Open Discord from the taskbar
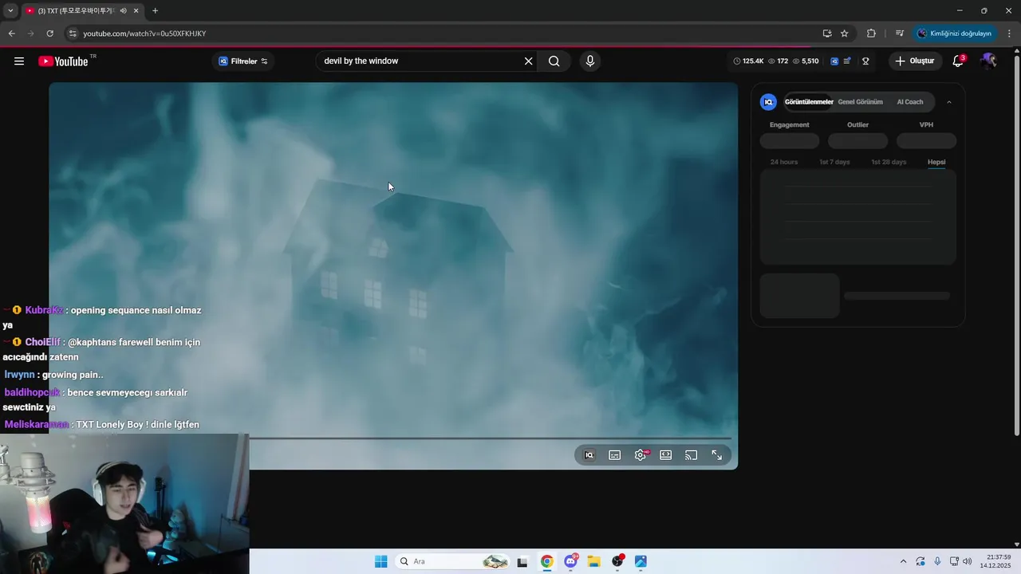Screen dimensions: 1021x574 click(x=570, y=561)
